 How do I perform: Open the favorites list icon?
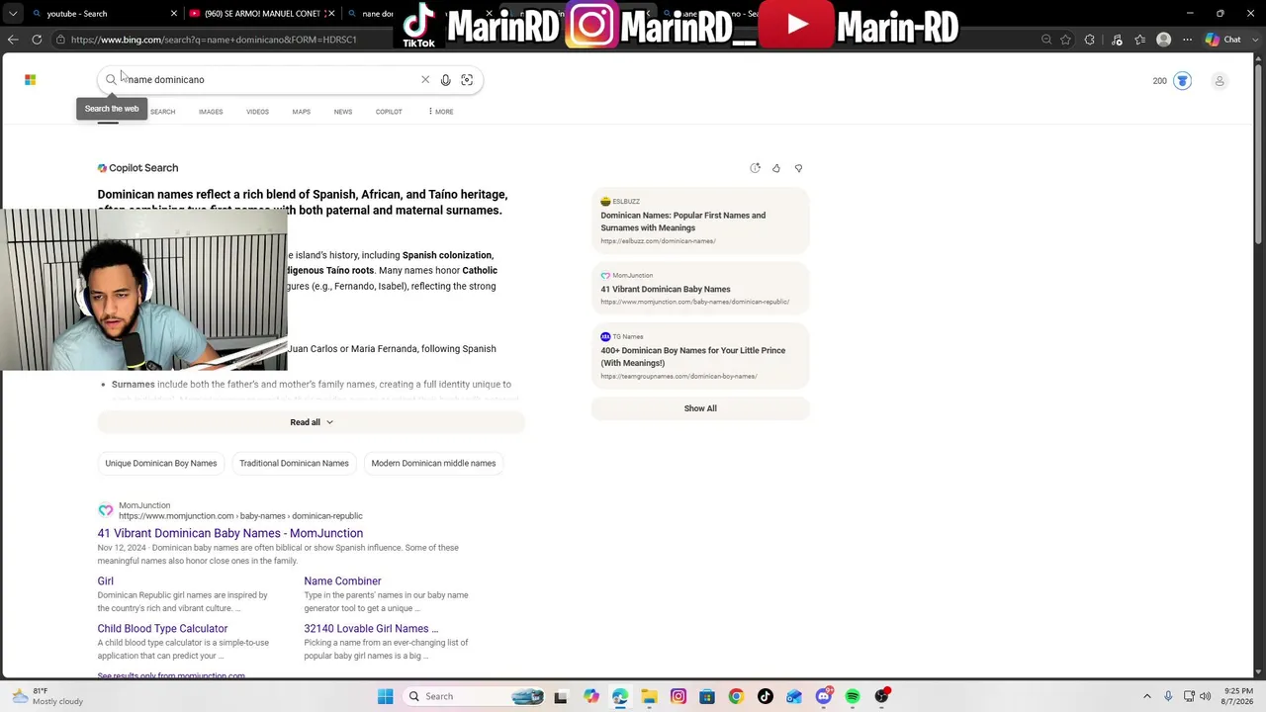pos(1140,40)
